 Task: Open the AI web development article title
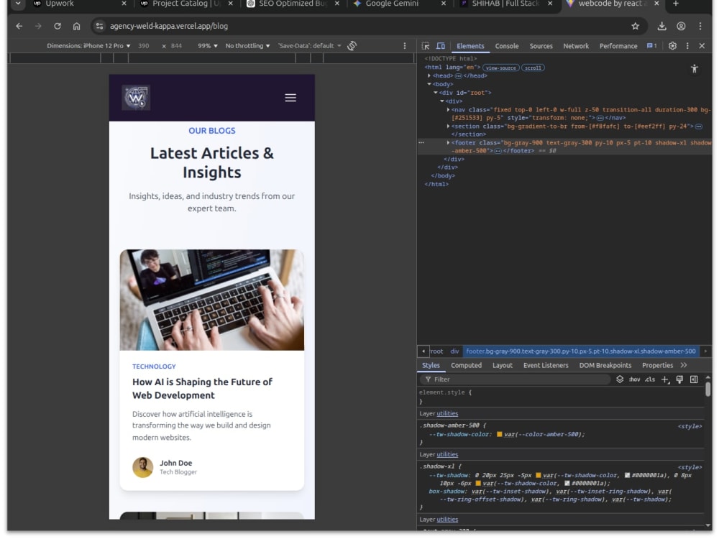(202, 389)
